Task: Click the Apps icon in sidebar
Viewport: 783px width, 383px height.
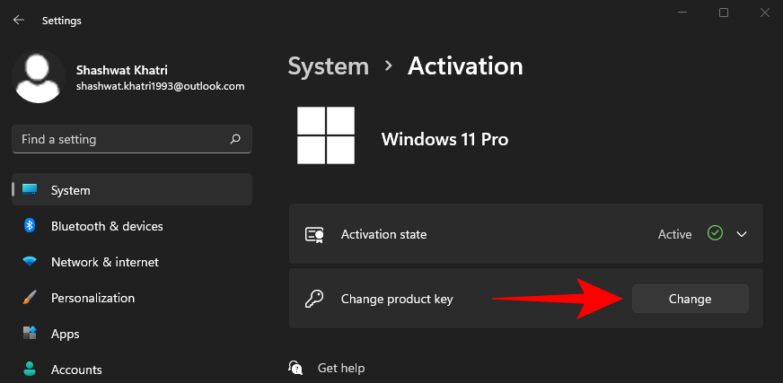Action: click(30, 334)
